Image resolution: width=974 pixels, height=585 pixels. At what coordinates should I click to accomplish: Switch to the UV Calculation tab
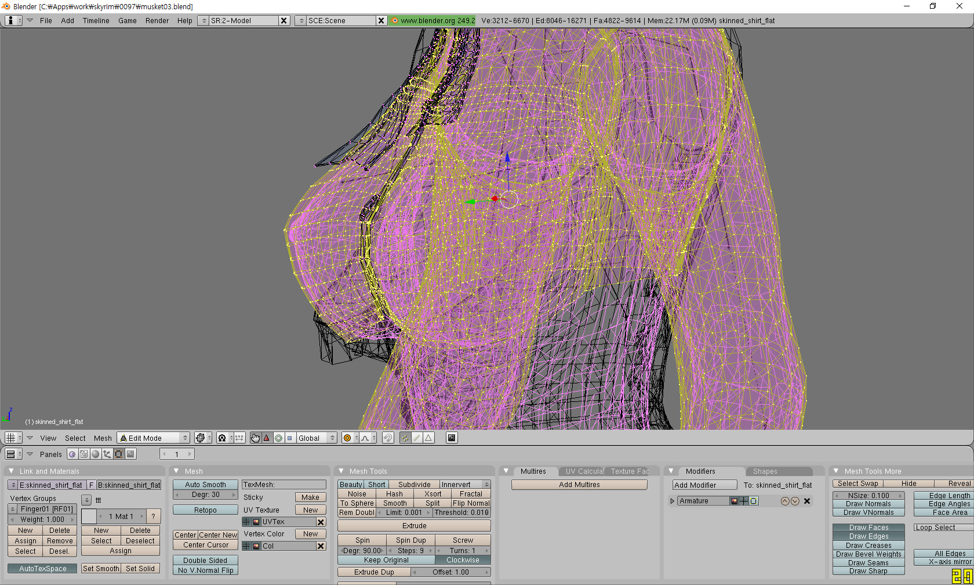pyautogui.click(x=583, y=471)
